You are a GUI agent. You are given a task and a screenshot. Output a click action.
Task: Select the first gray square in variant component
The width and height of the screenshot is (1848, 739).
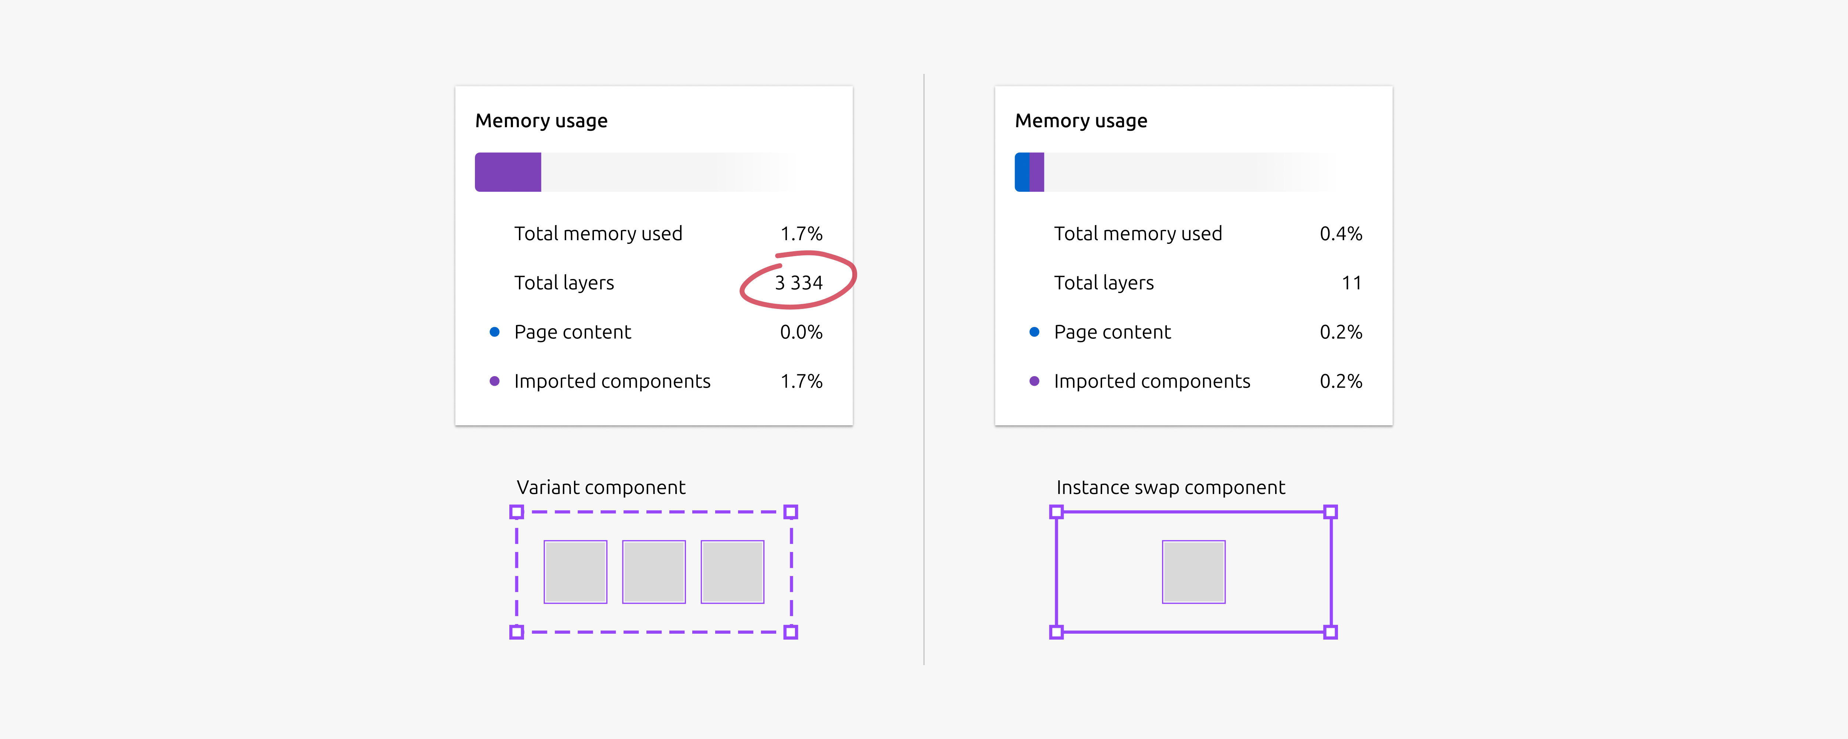[x=575, y=572]
